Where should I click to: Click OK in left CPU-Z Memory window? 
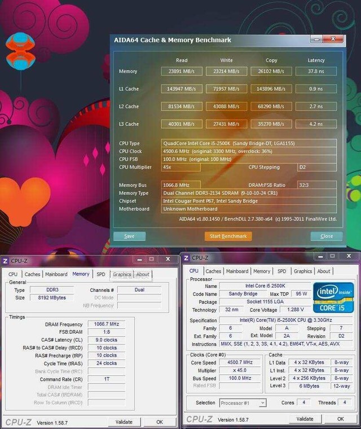click(160, 422)
